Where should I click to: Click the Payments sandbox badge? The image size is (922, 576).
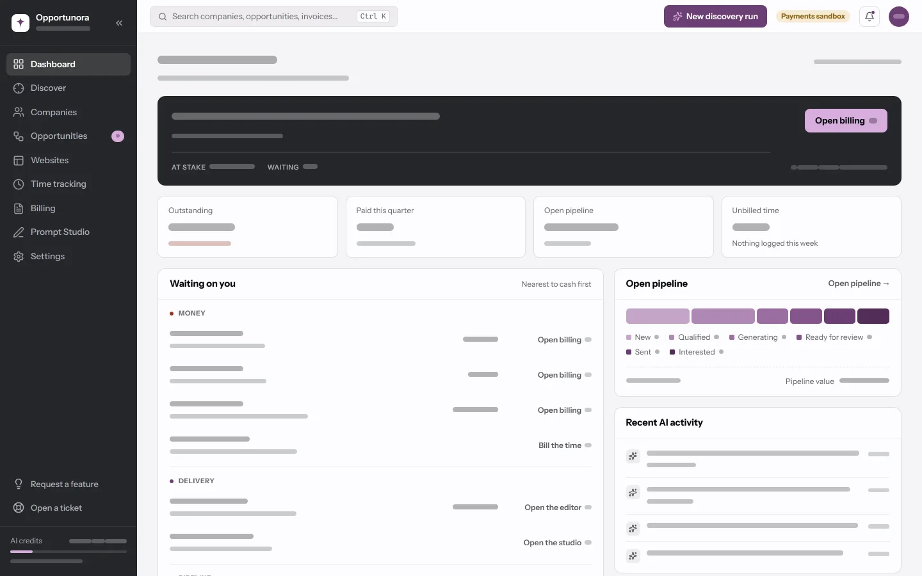point(813,17)
